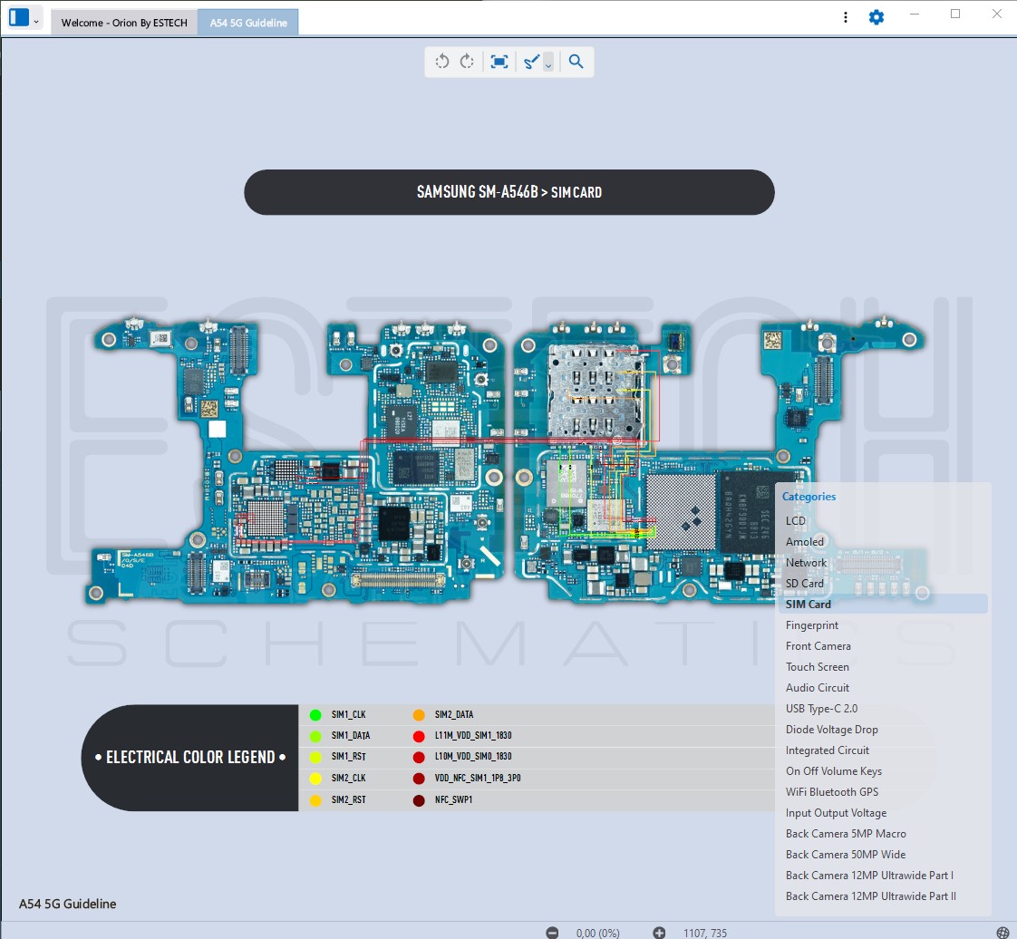Minimize the Orion application window
Image resolution: width=1017 pixels, height=939 pixels.
coord(915,15)
